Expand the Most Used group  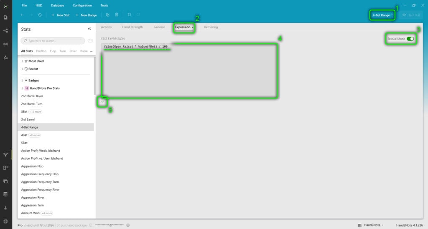pyautogui.click(x=22, y=61)
